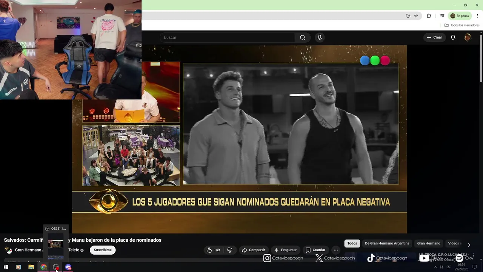The image size is (483, 272).
Task: Select the Videos filter chip
Action: pos(454,244)
